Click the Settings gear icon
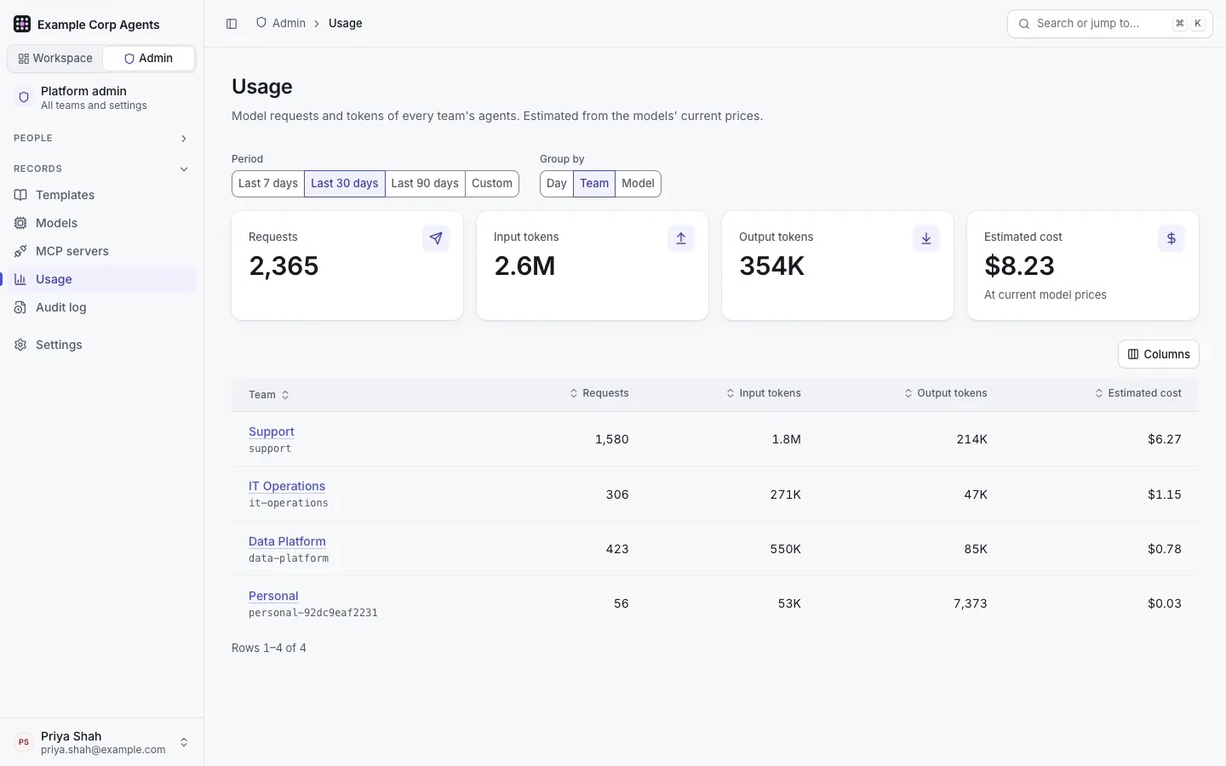The height and width of the screenshot is (766, 1226). pos(20,345)
